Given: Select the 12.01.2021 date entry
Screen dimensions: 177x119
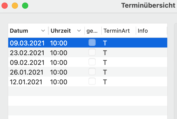Looking at the screenshot, I should tap(26, 82).
